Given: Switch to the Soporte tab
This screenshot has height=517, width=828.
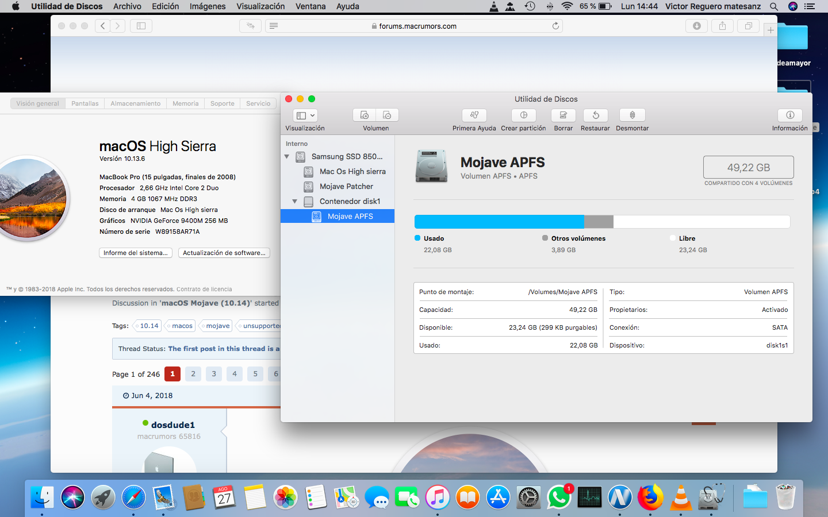Looking at the screenshot, I should coord(223,103).
